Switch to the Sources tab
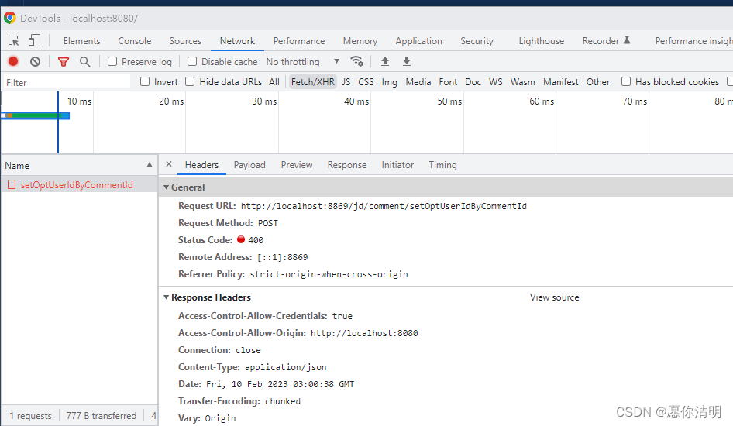Image resolution: width=733 pixels, height=426 pixels. (x=185, y=41)
